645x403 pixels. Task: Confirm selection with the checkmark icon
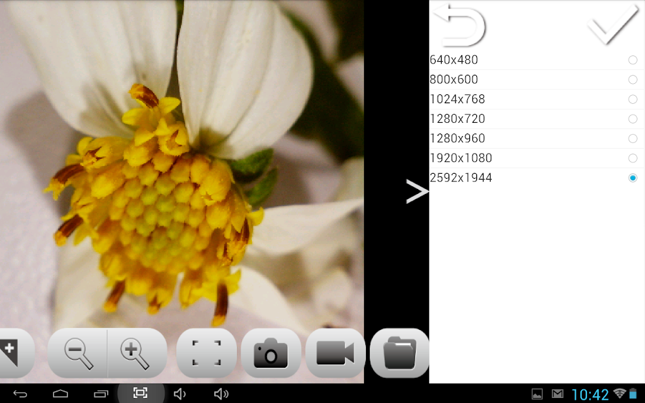[613, 25]
